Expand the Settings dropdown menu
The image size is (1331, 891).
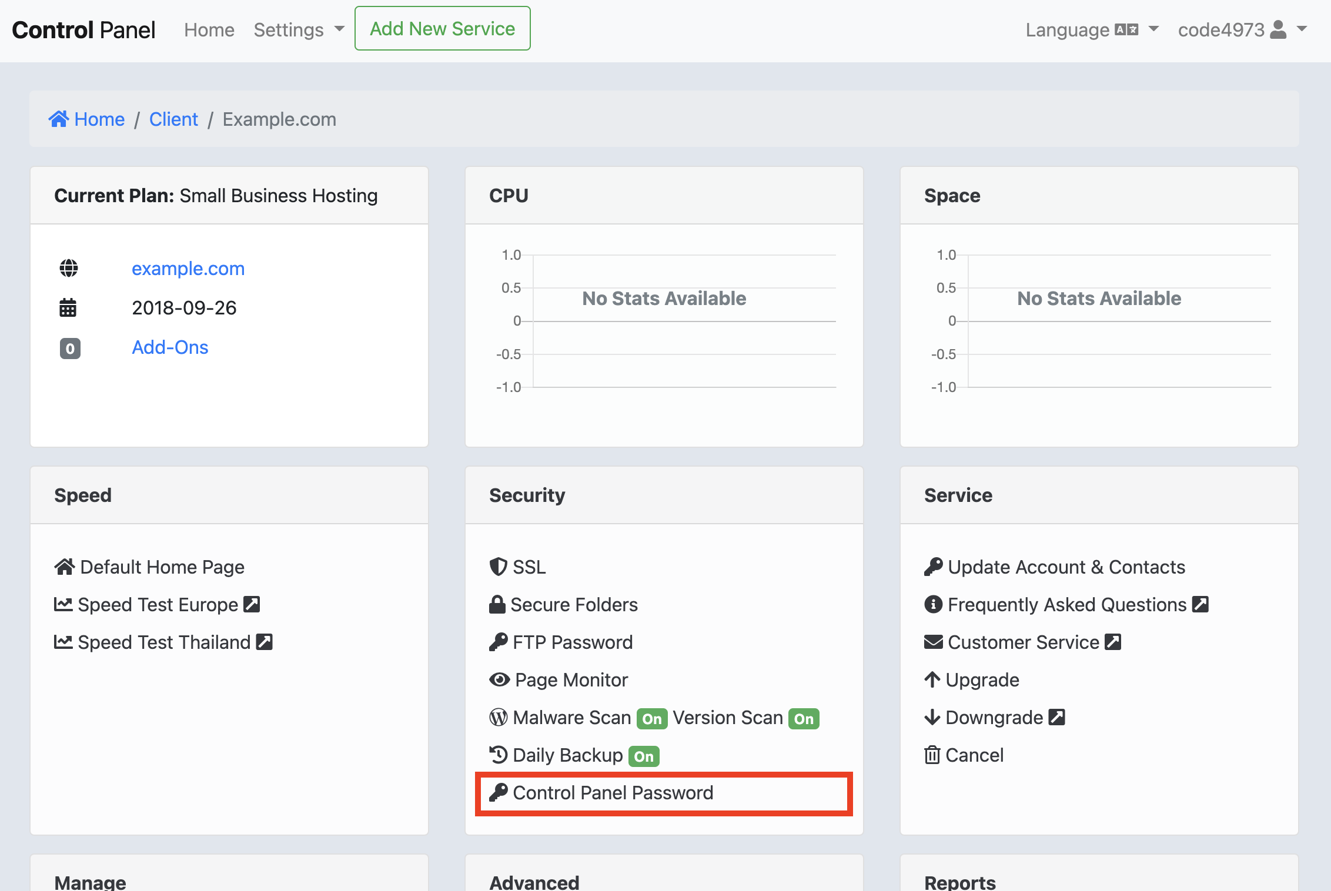click(x=299, y=29)
